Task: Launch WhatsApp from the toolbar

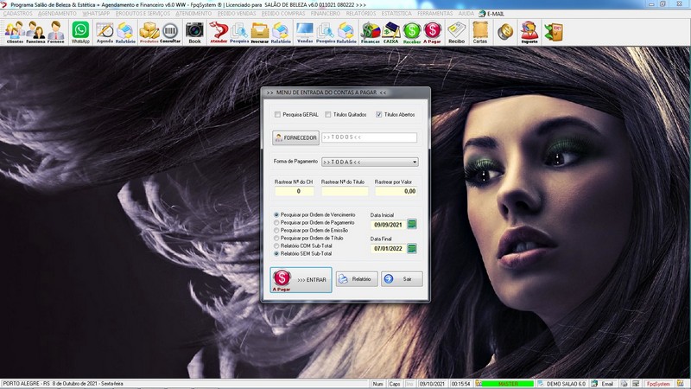Action: (x=80, y=32)
